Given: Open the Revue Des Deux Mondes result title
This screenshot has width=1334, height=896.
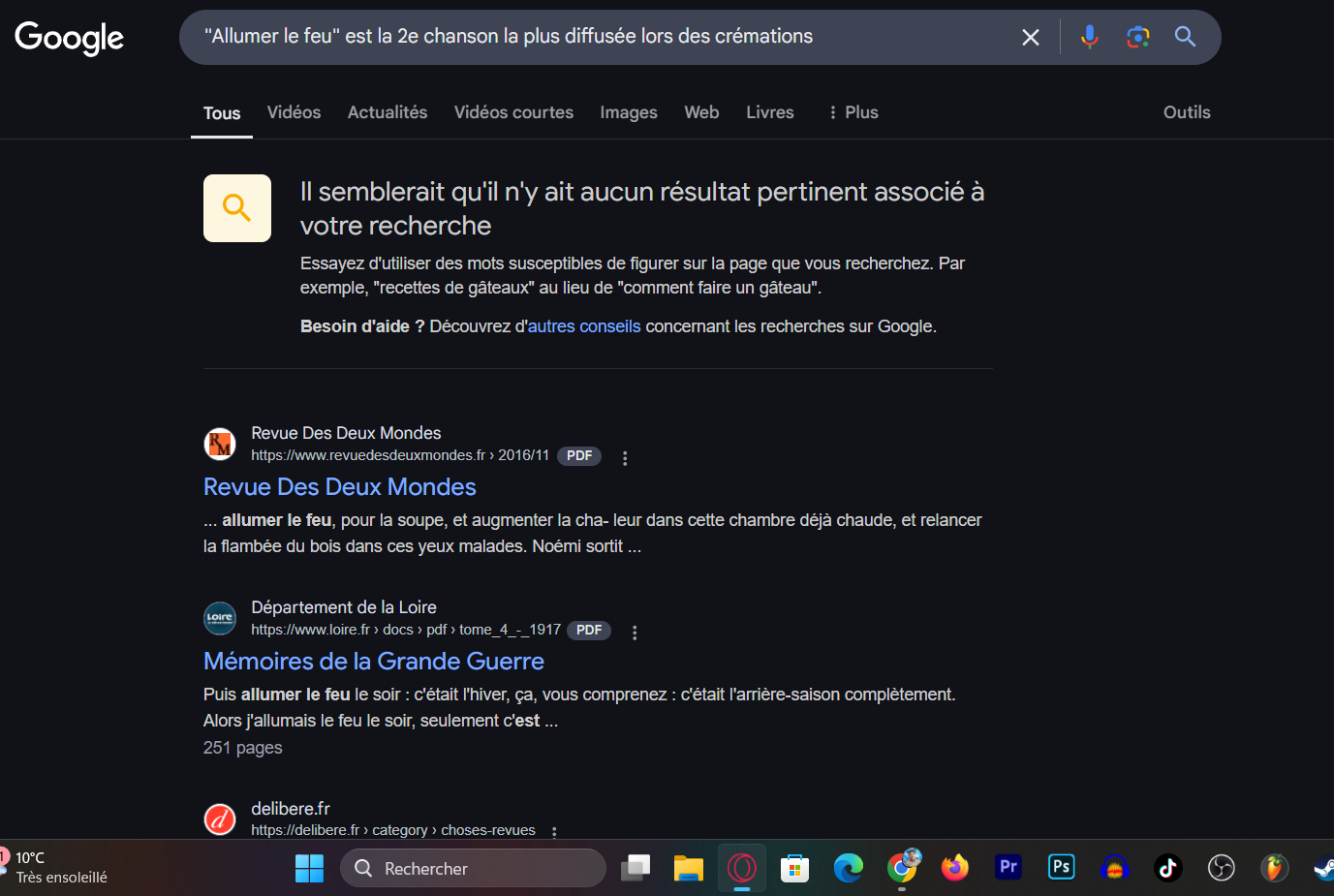Looking at the screenshot, I should [340, 487].
